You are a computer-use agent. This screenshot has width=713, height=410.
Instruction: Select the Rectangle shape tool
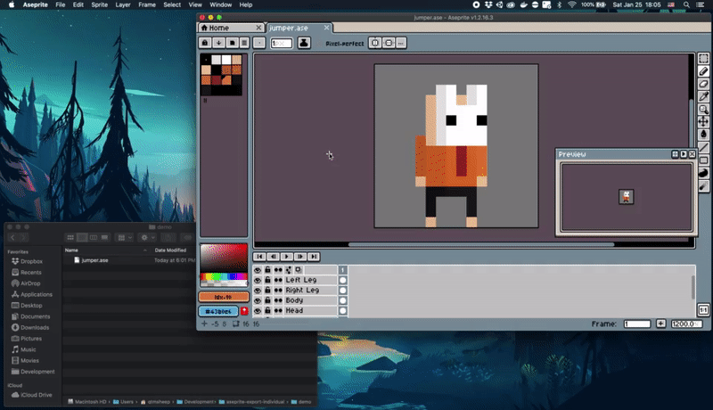click(703, 160)
